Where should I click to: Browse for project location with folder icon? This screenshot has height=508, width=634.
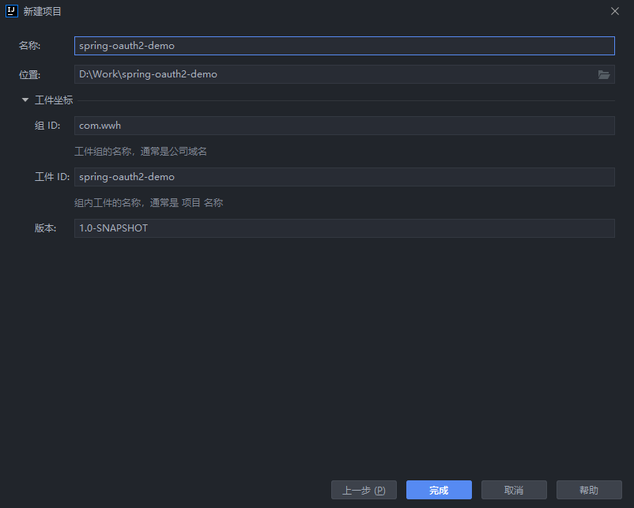pyautogui.click(x=604, y=74)
